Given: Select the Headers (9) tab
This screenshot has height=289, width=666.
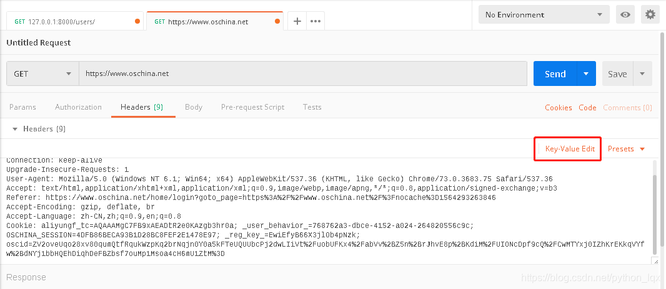Looking at the screenshot, I should [142, 107].
